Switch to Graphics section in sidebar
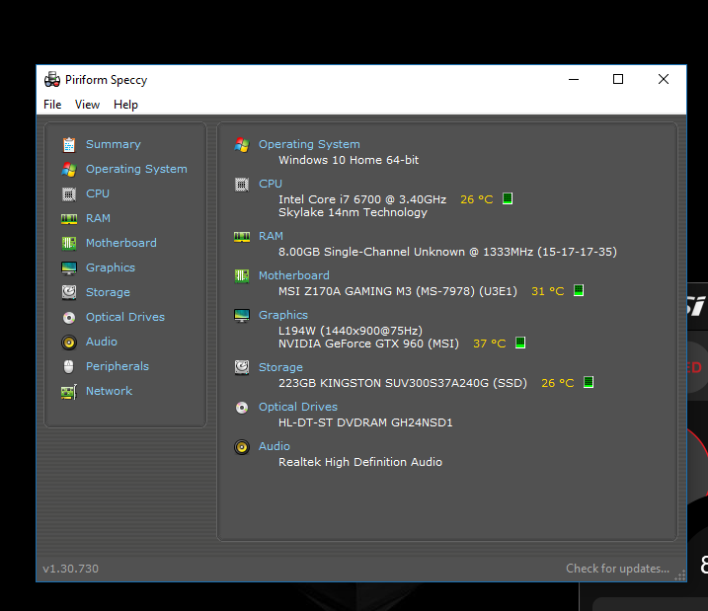Screen dimensions: 708x611 [x=111, y=268]
